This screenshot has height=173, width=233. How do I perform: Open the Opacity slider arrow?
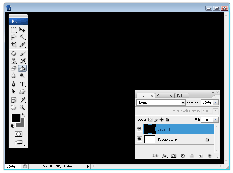point(216,102)
